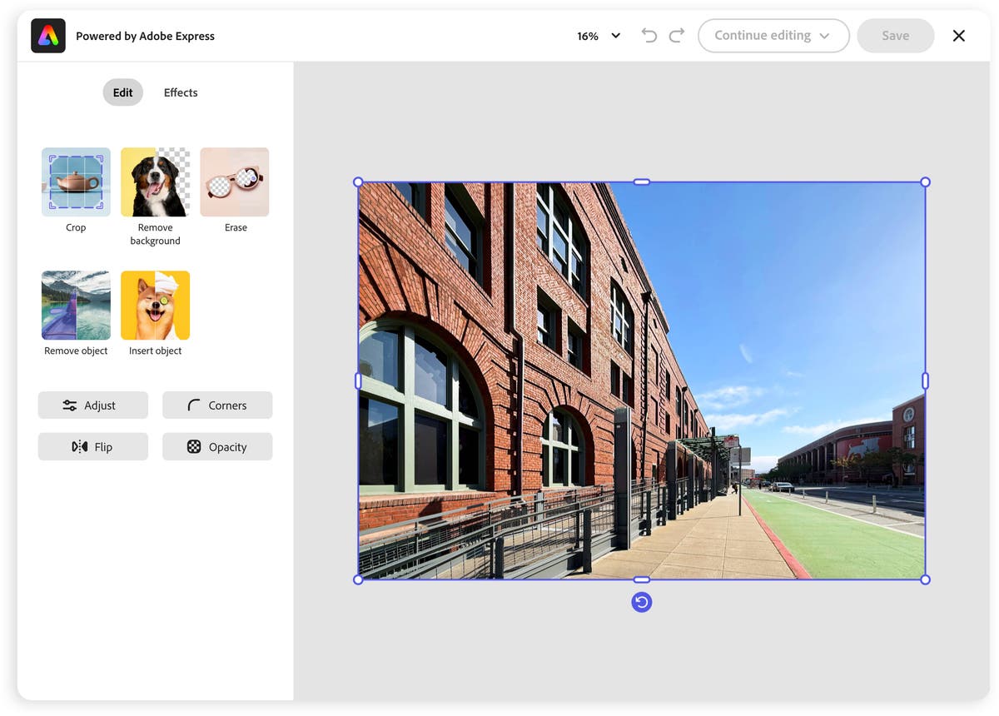The width and height of the screenshot is (999, 716).
Task: Close the Adobe Express editor
Action: click(959, 36)
